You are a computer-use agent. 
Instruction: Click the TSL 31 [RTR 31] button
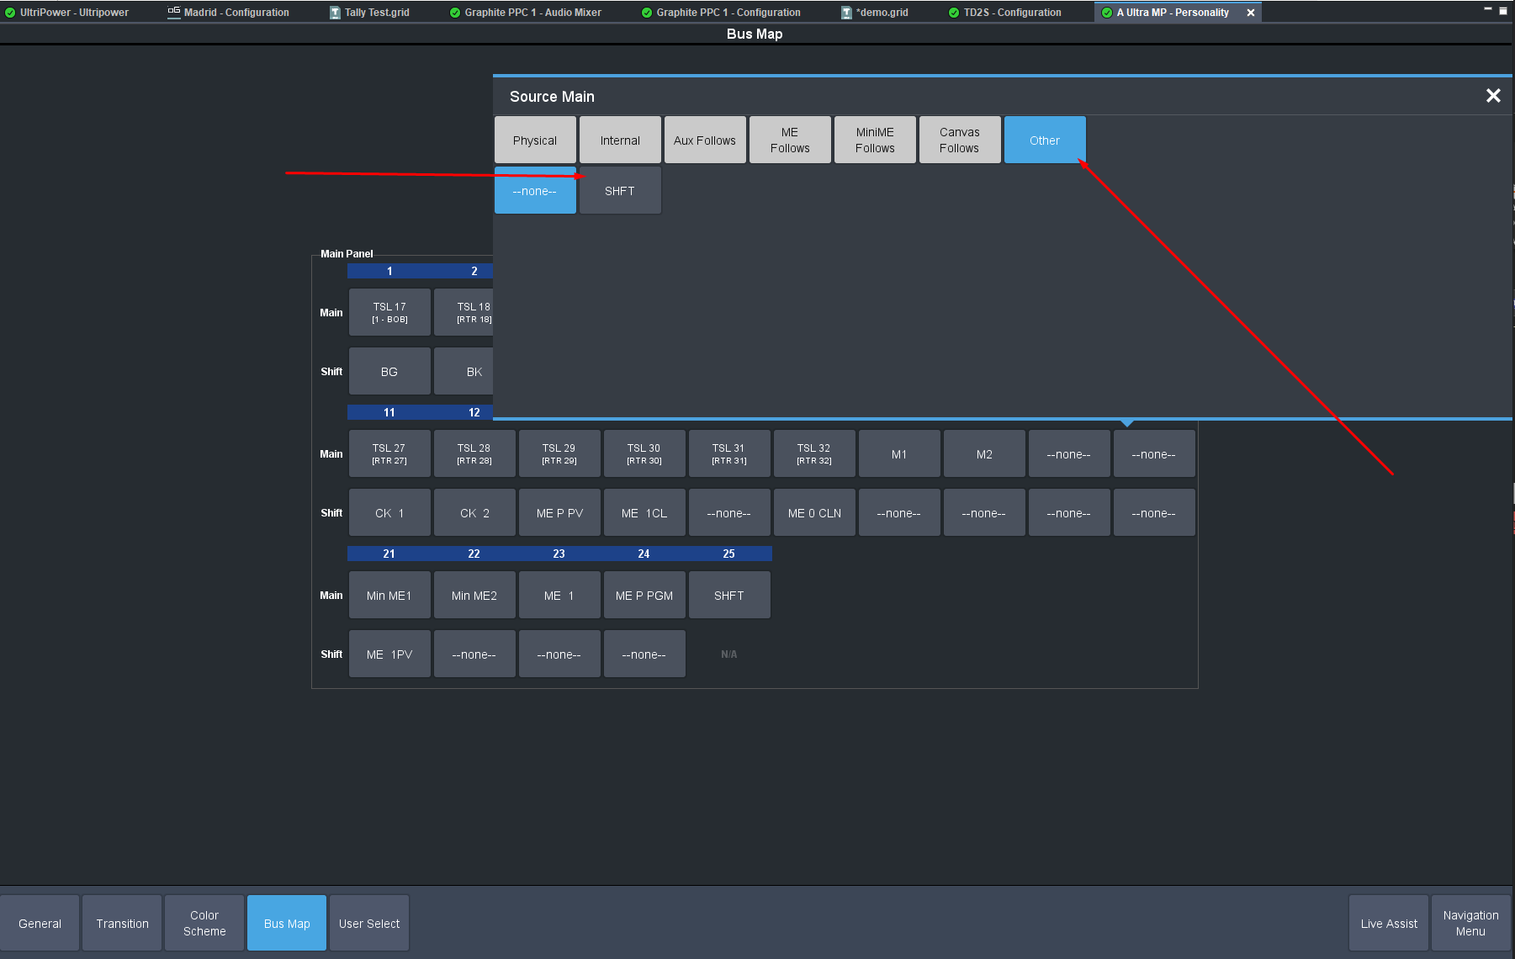coord(729,453)
